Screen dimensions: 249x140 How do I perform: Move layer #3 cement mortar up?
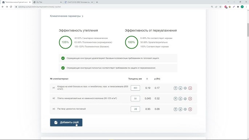point(175,109)
